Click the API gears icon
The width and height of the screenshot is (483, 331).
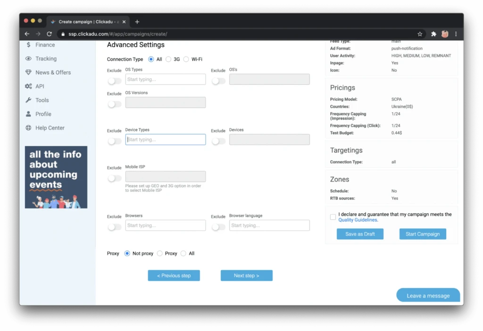tap(28, 86)
